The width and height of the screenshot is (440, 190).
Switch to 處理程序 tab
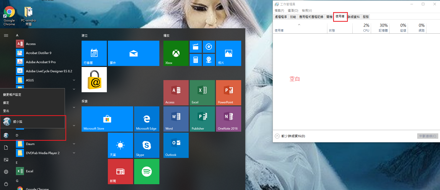(281, 17)
